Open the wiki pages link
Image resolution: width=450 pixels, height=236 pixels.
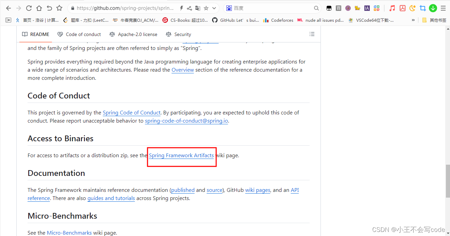click(258, 190)
